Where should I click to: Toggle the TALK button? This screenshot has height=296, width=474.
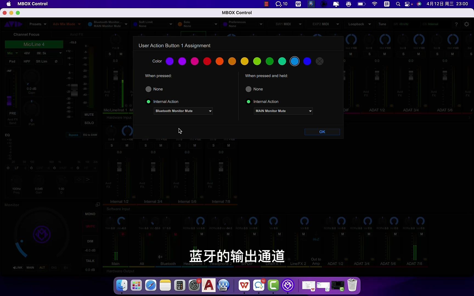coord(90,261)
